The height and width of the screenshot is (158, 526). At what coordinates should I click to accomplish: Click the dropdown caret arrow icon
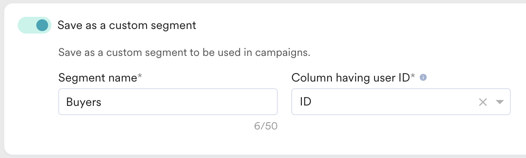click(x=500, y=102)
